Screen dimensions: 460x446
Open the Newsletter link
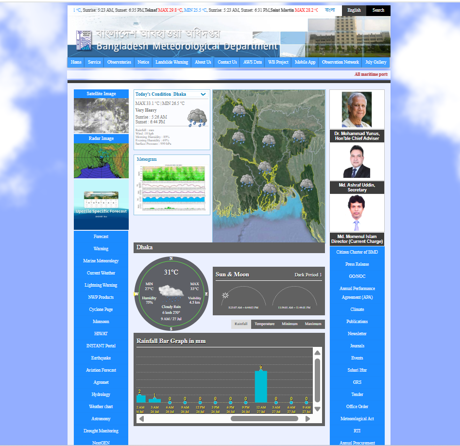pos(357,334)
